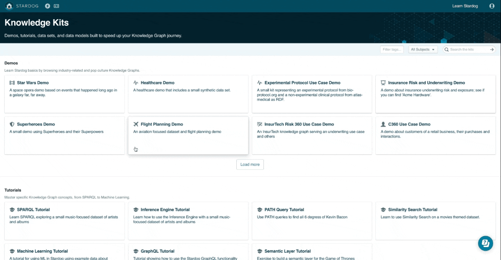The height and width of the screenshot is (260, 501).
Task: Click the Healthcare Demo pulse icon
Action: [x=136, y=83]
